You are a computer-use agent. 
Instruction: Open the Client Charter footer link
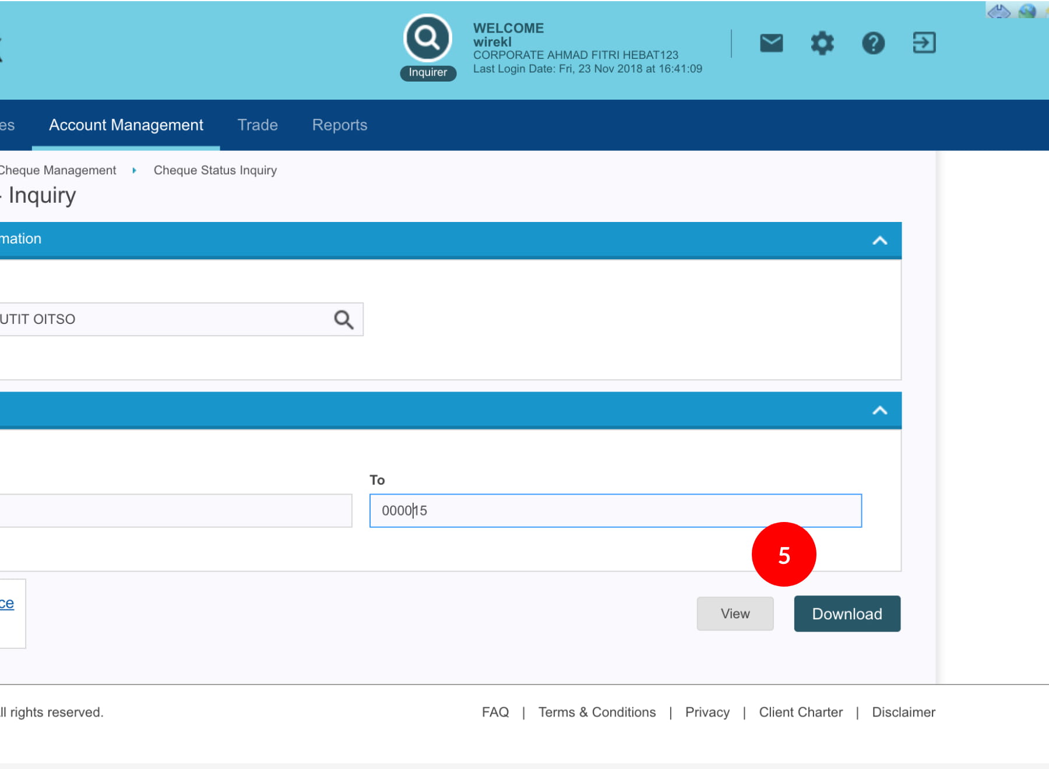801,712
